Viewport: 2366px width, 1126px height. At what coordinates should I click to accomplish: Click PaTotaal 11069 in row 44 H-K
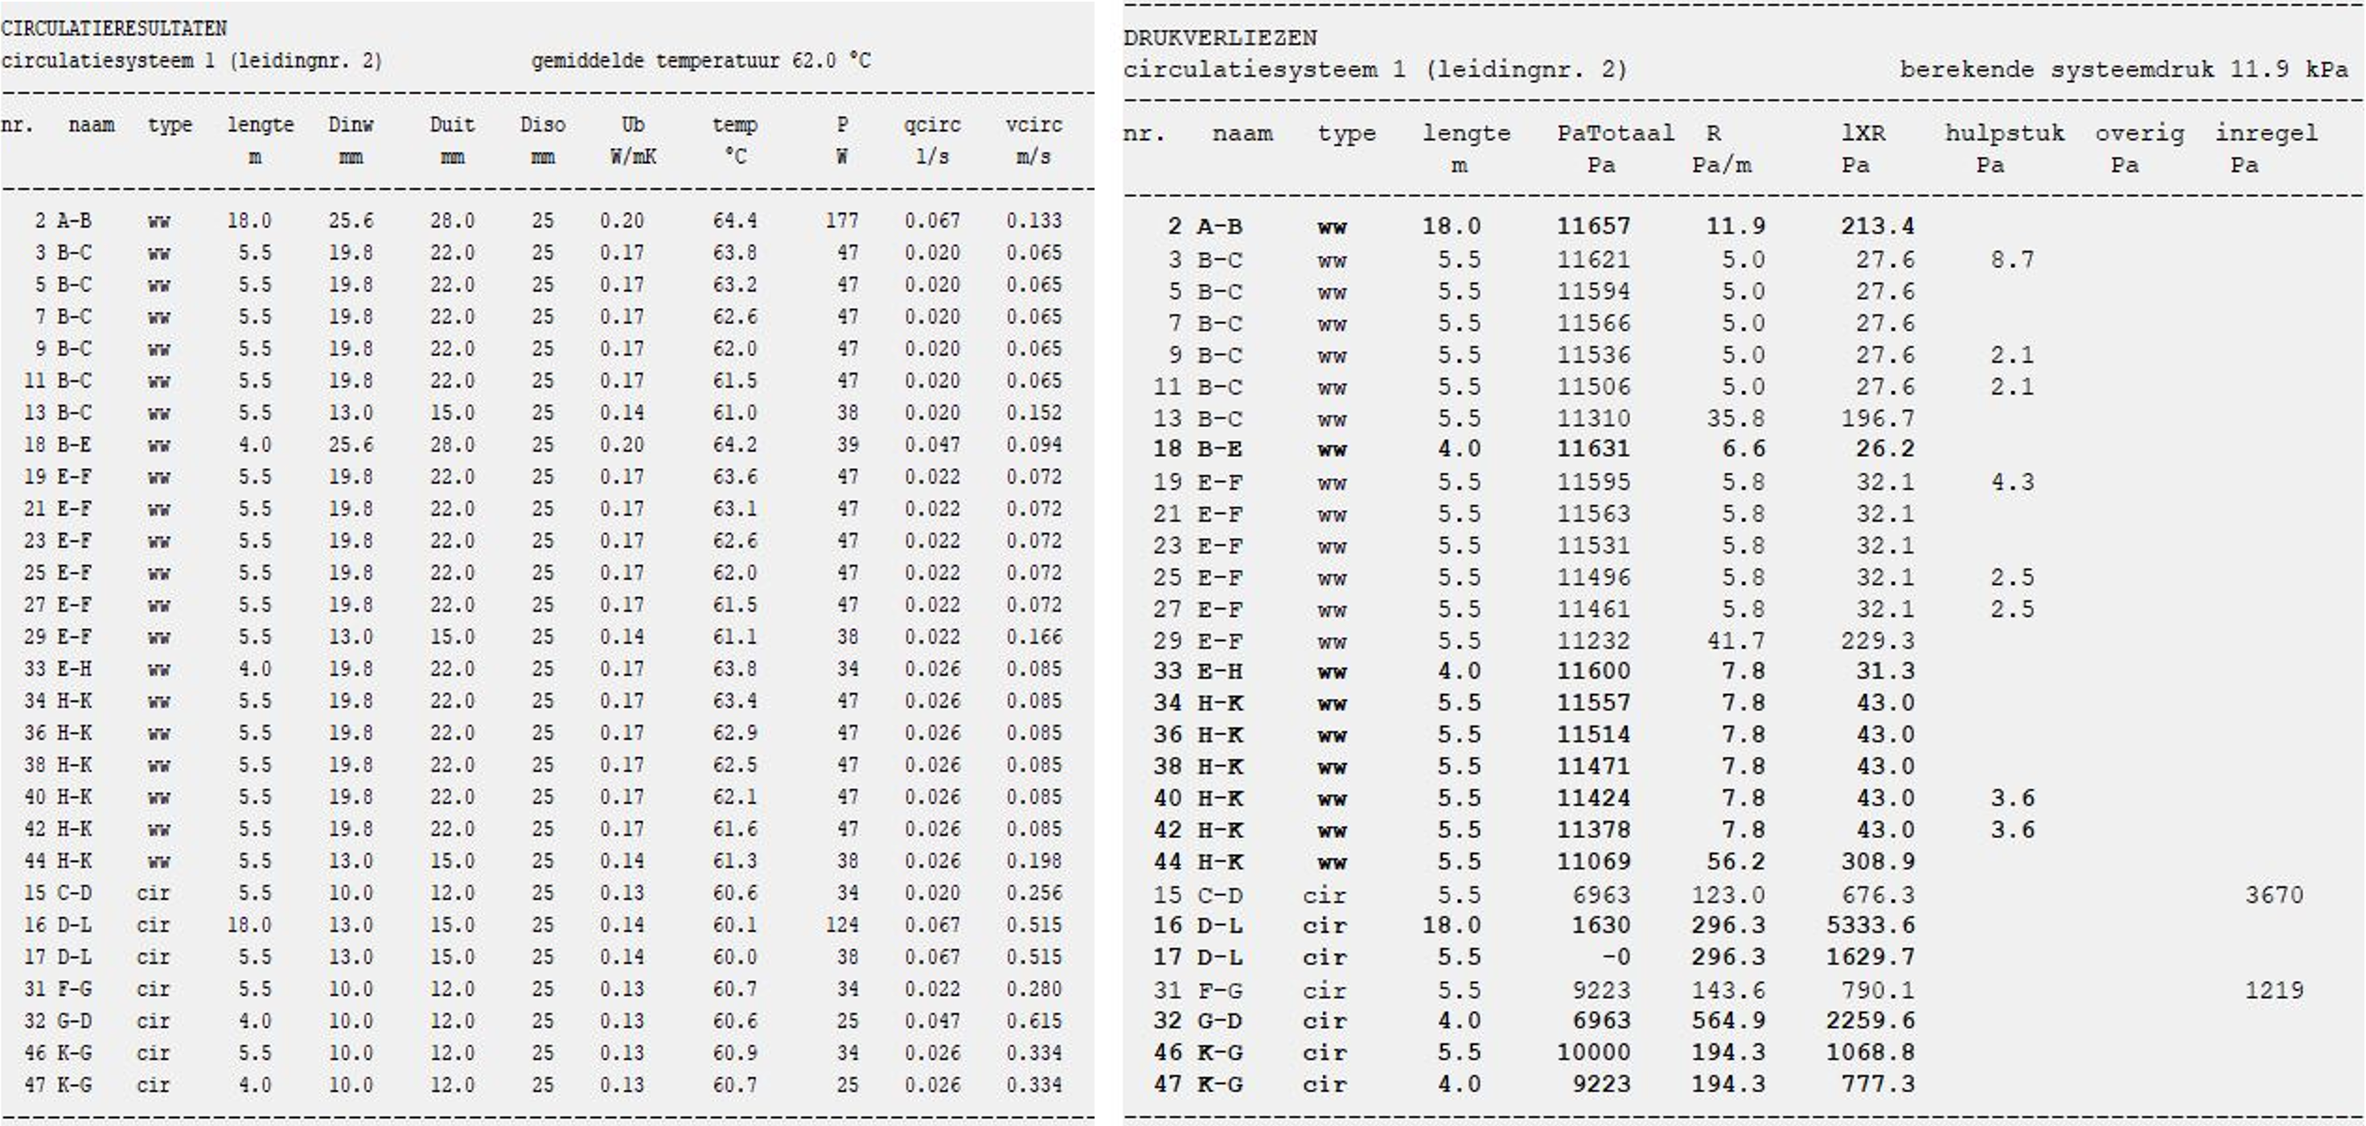[1592, 861]
